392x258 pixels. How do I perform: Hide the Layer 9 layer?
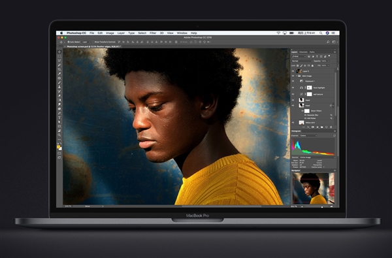click(293, 71)
